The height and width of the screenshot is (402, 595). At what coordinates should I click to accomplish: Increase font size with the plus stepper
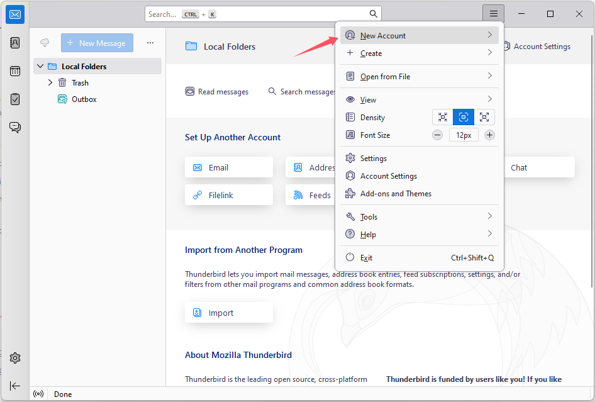click(x=489, y=135)
